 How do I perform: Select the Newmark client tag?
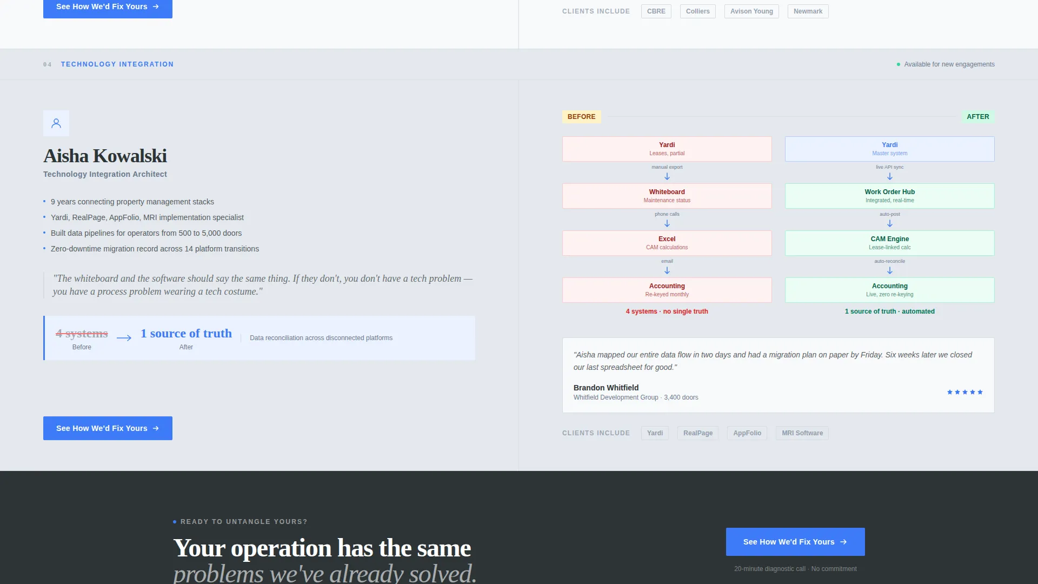(x=808, y=11)
